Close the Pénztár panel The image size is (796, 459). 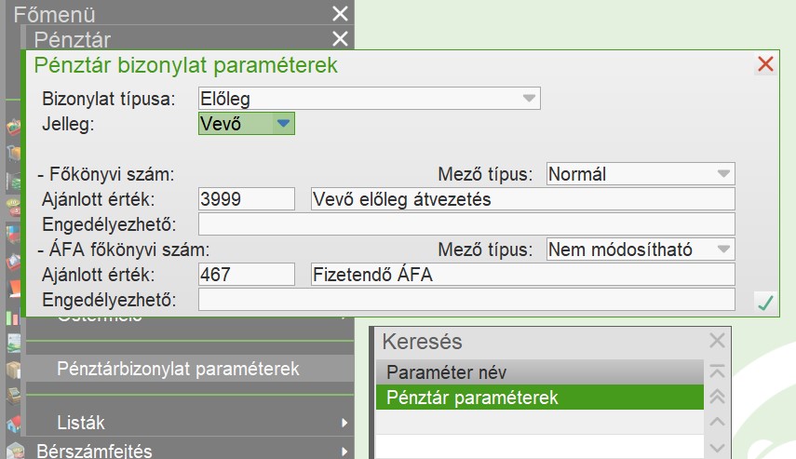point(341,39)
